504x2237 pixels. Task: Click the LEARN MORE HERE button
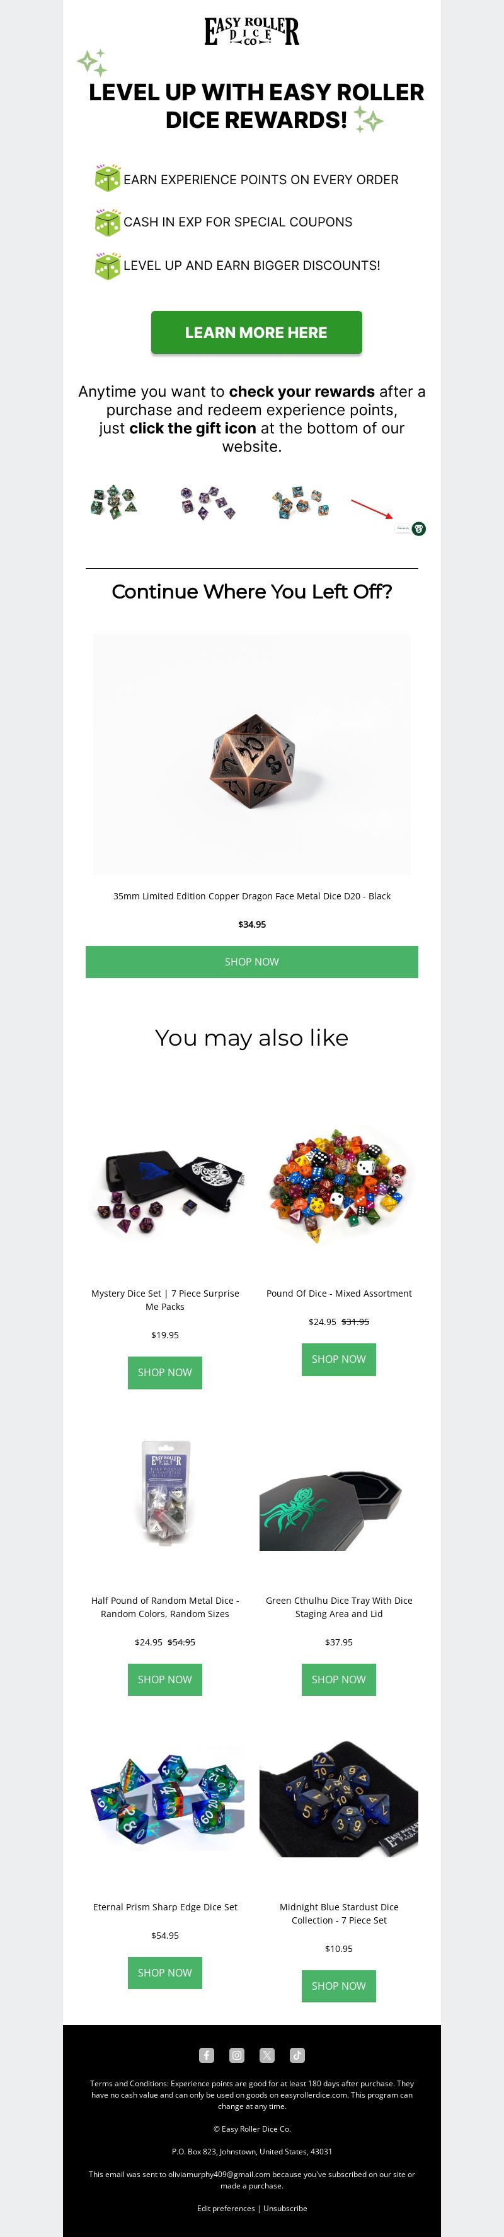pos(256,332)
